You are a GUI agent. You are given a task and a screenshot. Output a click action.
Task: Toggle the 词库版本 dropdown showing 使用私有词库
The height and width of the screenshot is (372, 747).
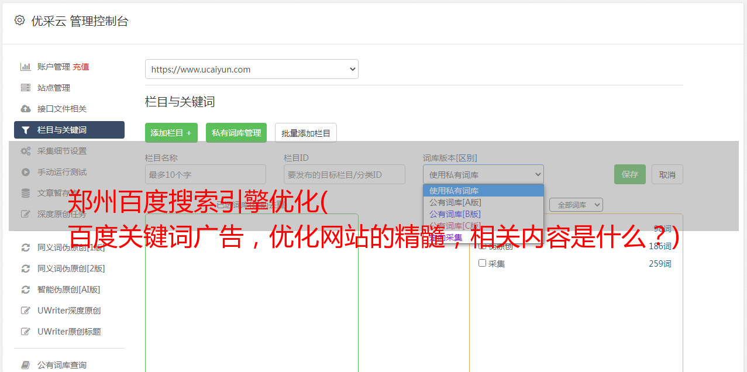[483, 174]
